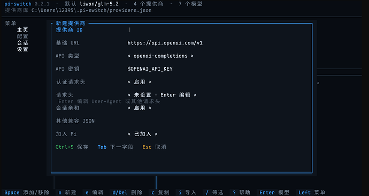Click ? 帮助 shortcut in bottom bar
The width and height of the screenshot is (369, 196).
tap(241, 192)
